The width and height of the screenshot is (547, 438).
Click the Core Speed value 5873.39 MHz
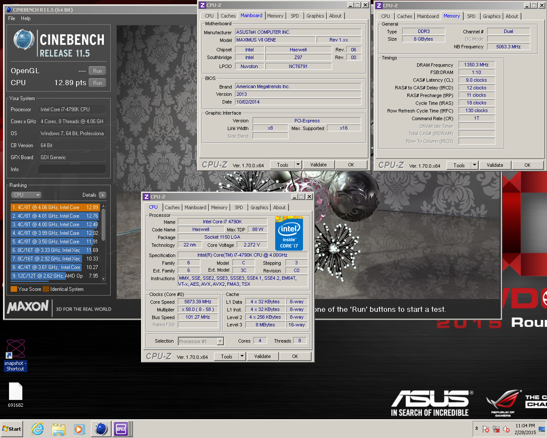tap(198, 302)
